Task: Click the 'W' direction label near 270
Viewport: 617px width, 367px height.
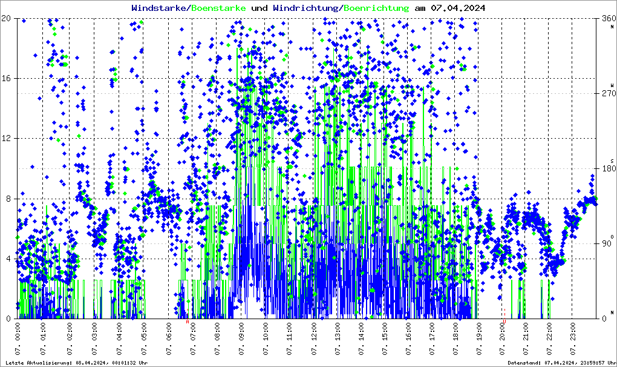Action: (x=612, y=85)
